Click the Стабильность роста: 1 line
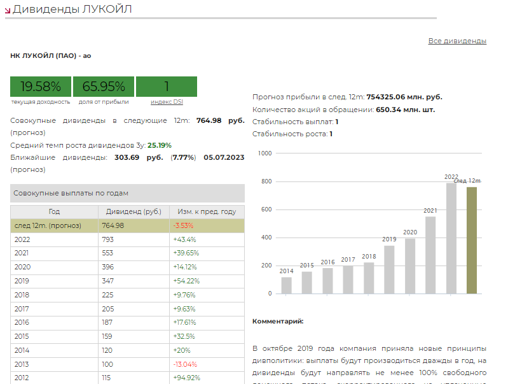 pyautogui.click(x=292, y=134)
